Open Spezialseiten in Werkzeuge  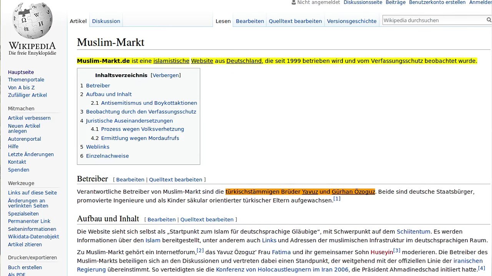23,214
